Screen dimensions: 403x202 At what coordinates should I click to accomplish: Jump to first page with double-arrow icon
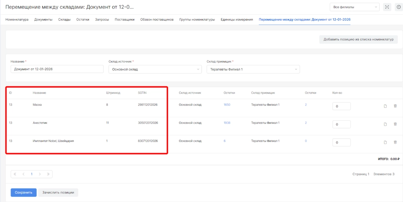pos(15,174)
